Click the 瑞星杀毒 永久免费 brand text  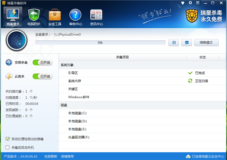[211, 16]
